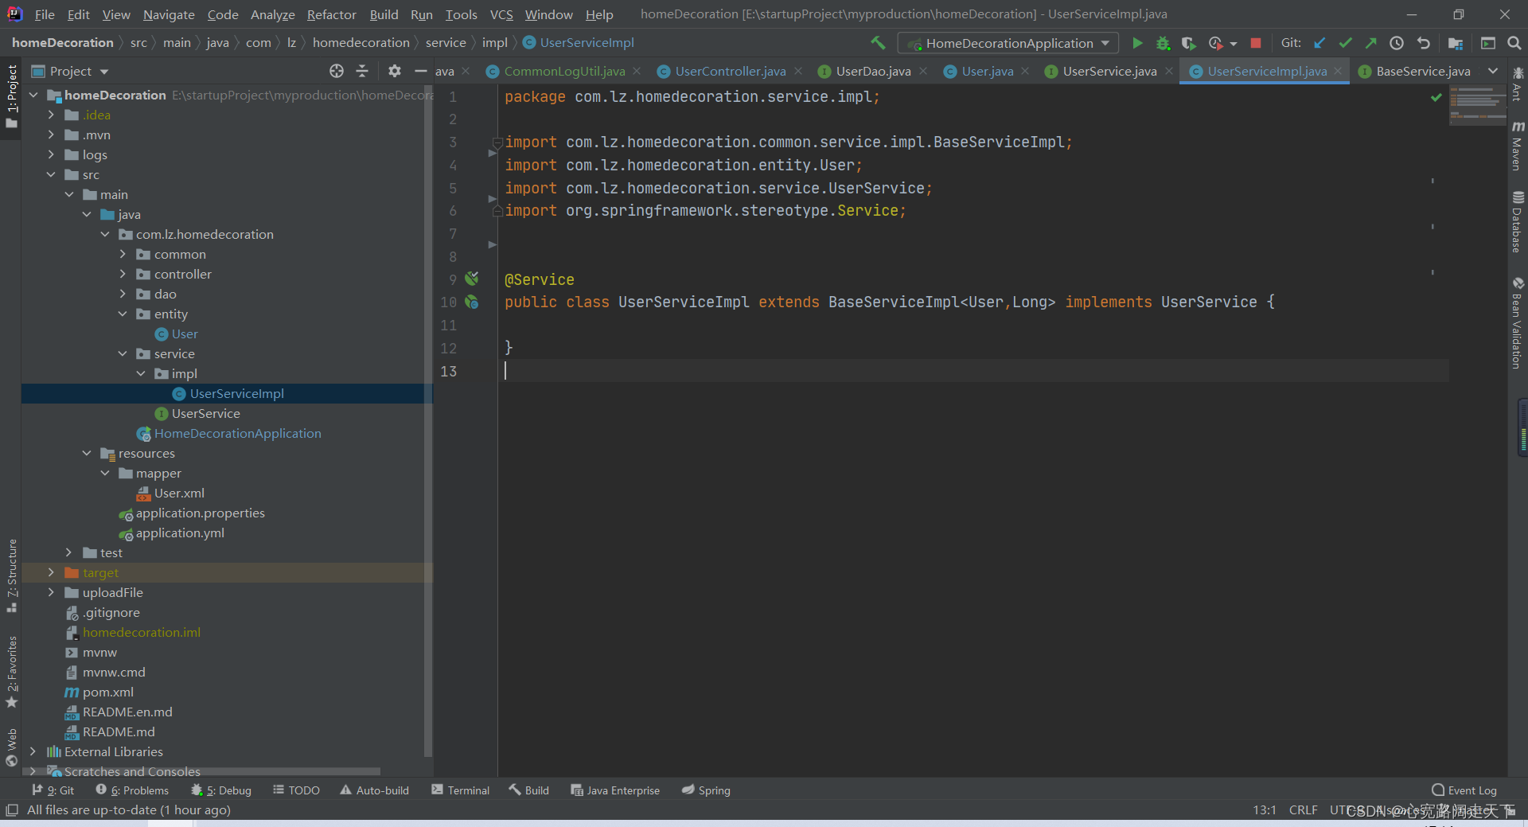Viewport: 1528px width, 827px height.
Task: Click 13:1 cursor position indicator
Action: click(x=1265, y=810)
